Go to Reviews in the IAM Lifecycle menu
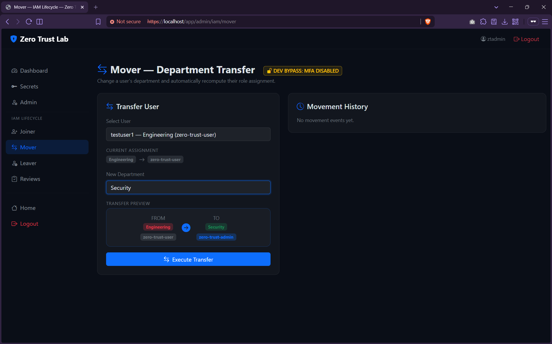This screenshot has height=344, width=552. click(30, 179)
